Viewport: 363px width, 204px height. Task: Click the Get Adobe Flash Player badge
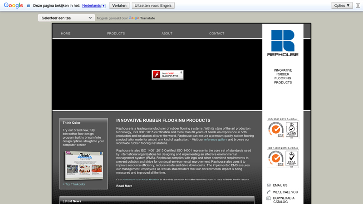click(167, 75)
